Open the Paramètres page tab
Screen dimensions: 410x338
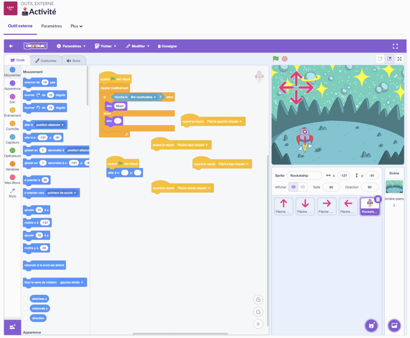[x=52, y=26]
